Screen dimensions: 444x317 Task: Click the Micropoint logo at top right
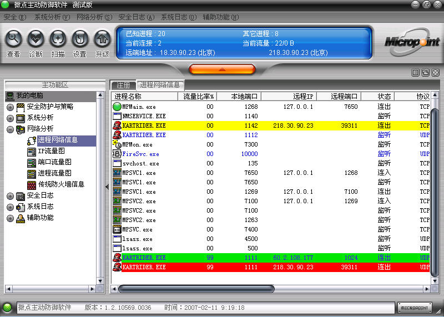[412, 43]
